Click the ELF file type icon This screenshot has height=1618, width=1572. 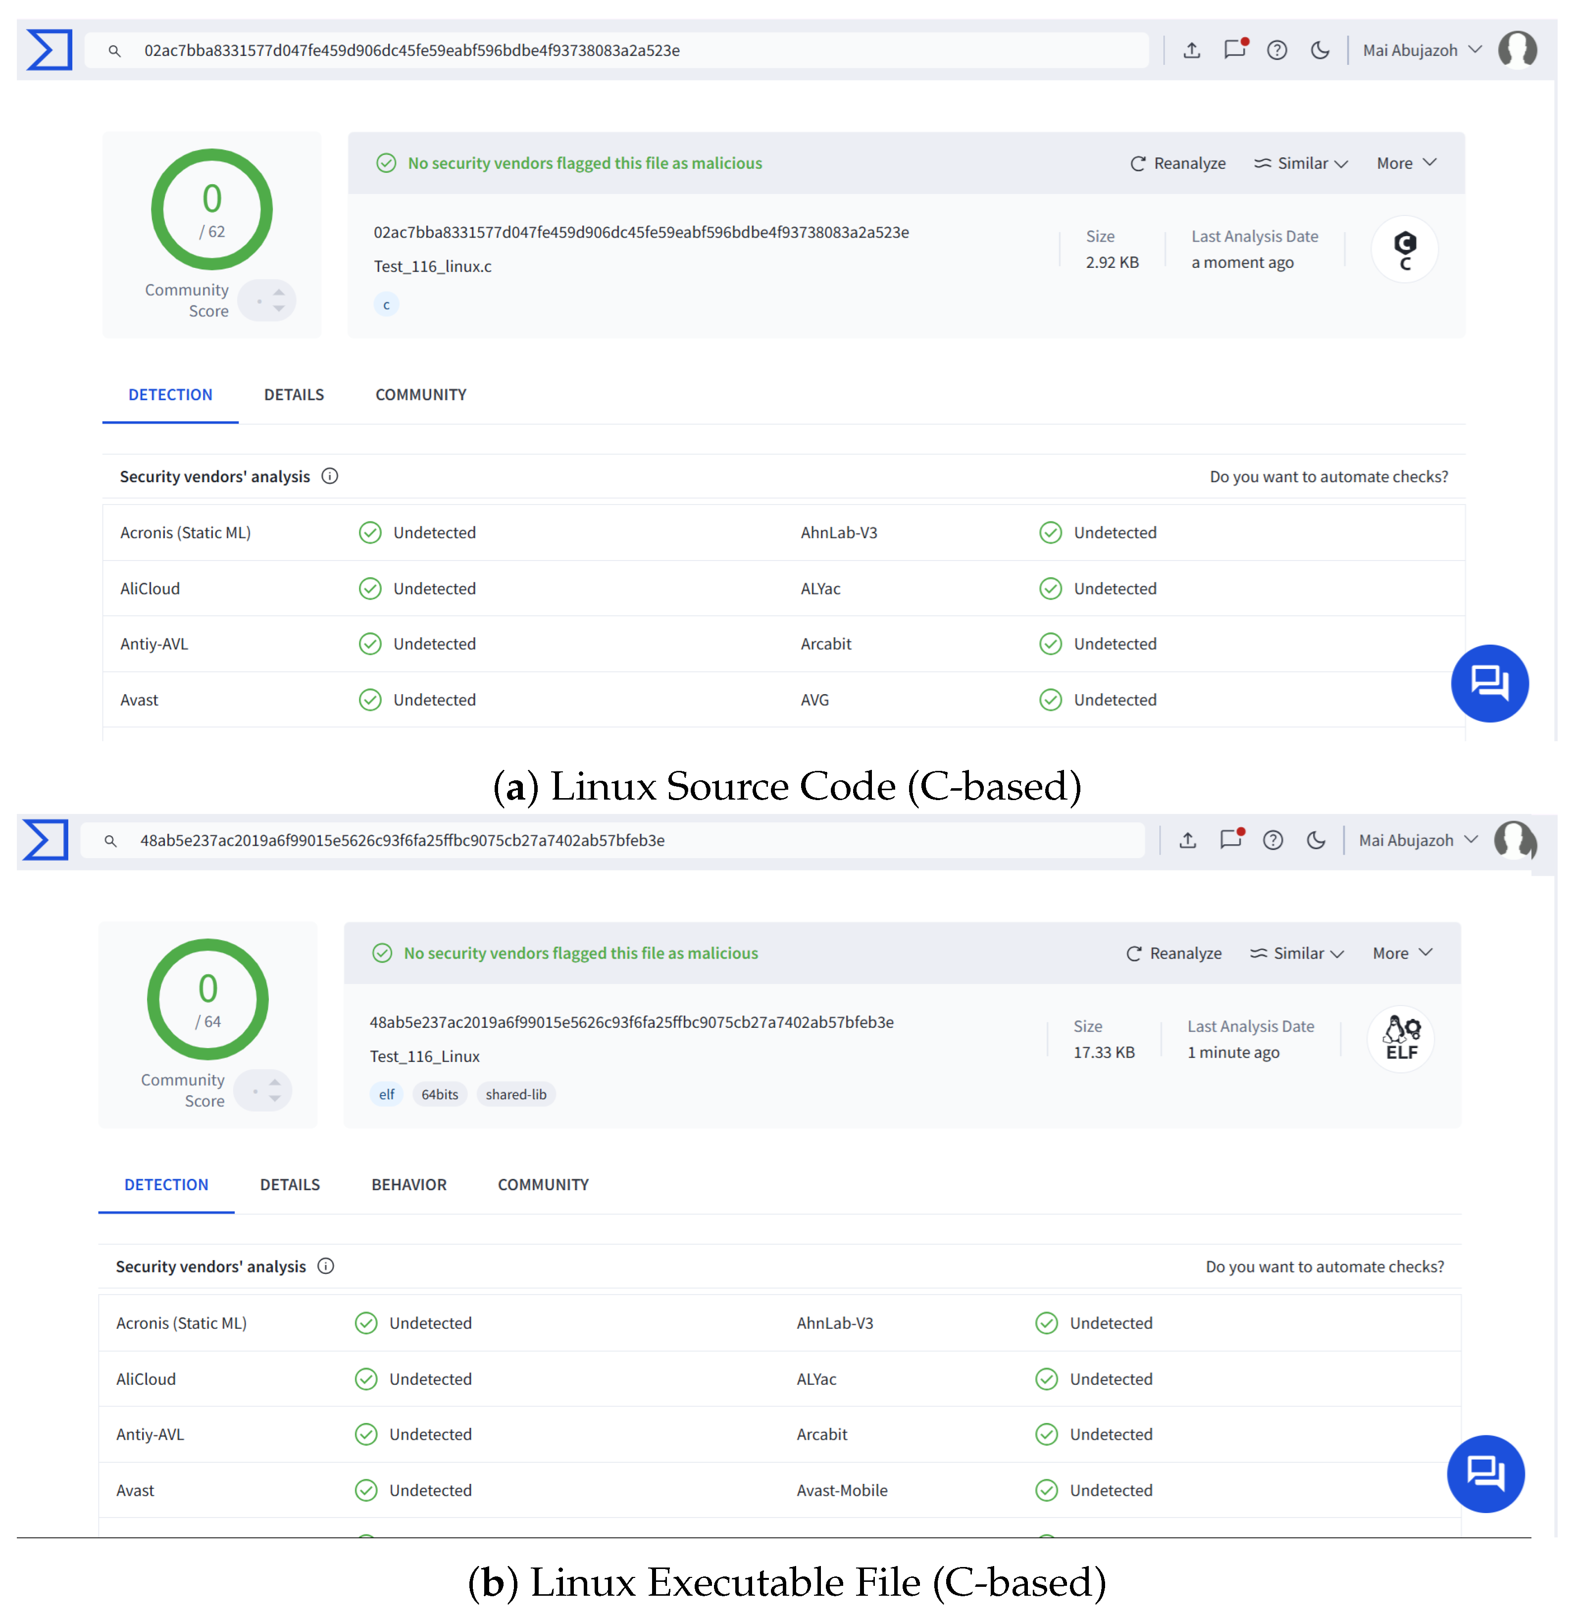pos(1401,1039)
